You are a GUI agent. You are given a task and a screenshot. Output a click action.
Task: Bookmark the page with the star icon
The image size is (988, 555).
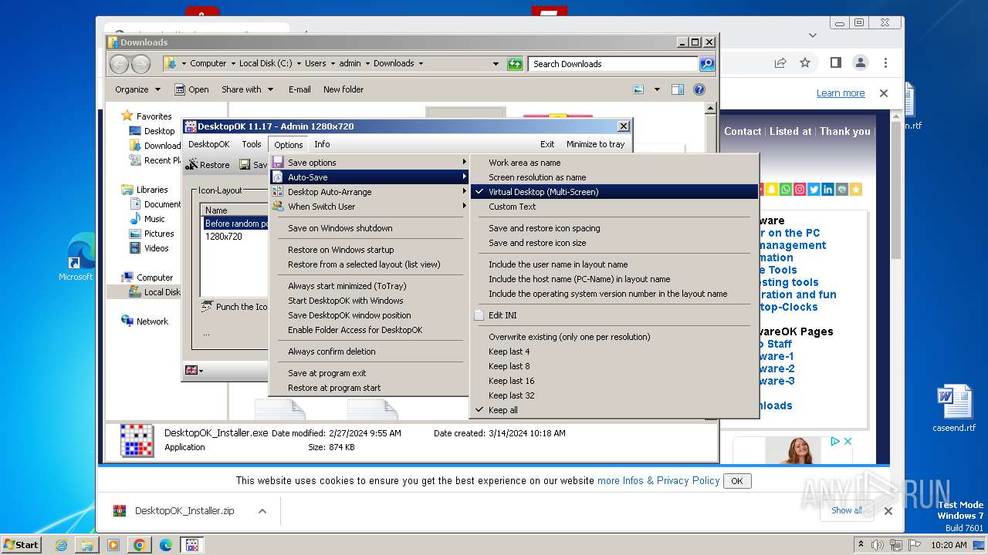click(805, 62)
